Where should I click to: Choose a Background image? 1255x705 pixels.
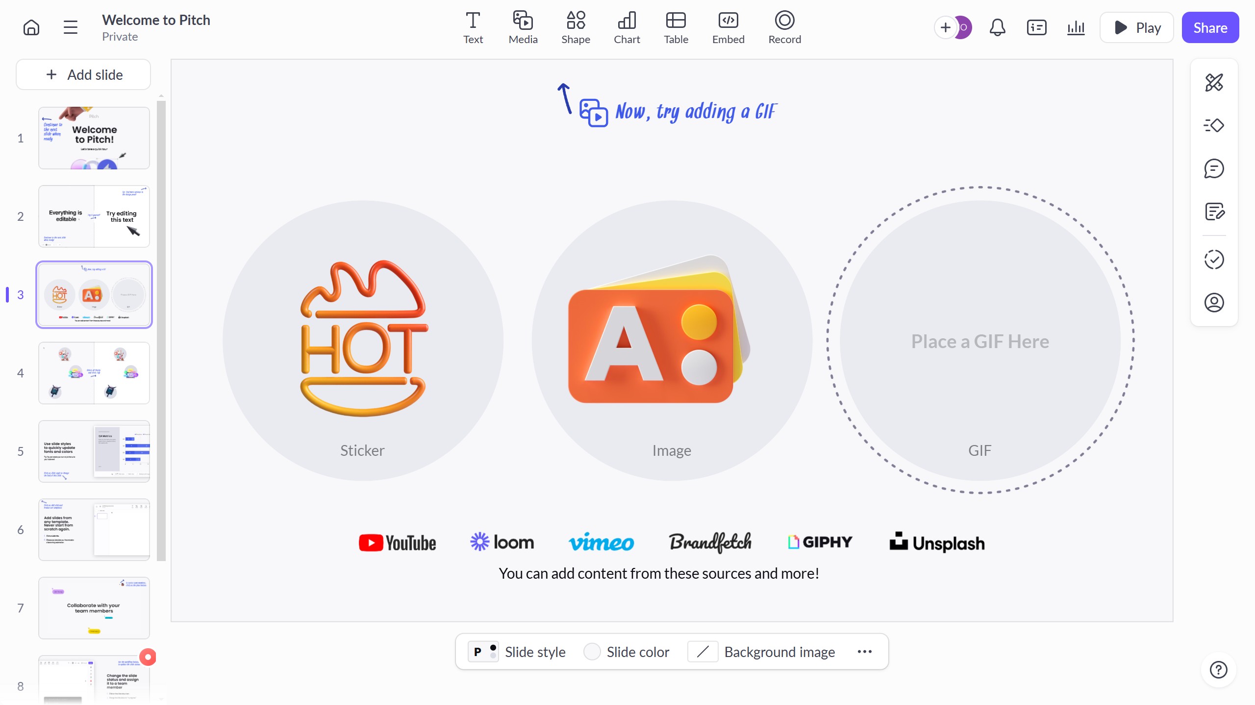762,652
